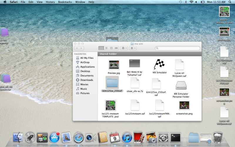Click the Finder forward arrow
This screenshot has height=147, width=235.
(x=81, y=48)
